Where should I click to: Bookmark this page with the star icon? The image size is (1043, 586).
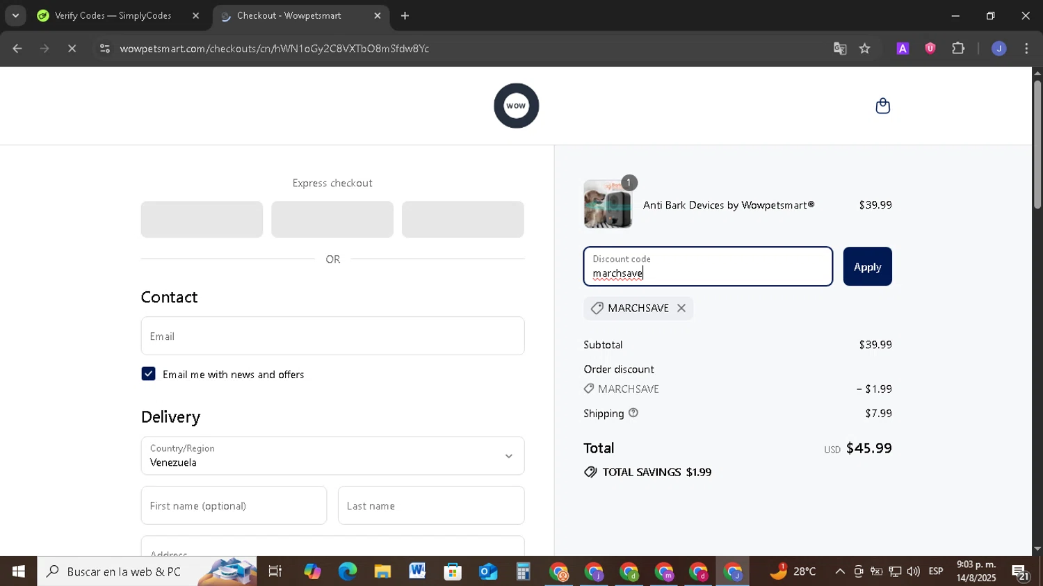[864, 49]
